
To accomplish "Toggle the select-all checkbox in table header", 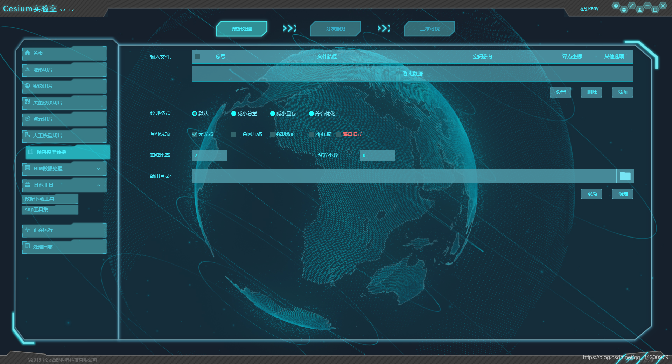I will [197, 56].
